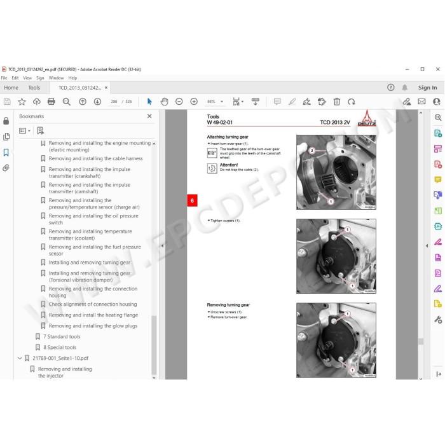
Task: Open bookmark Check alignment of connection housing
Action: [x=93, y=305]
